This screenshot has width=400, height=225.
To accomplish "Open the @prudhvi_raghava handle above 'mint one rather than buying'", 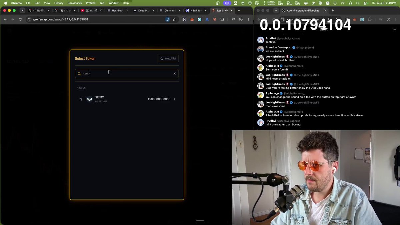I will tap(289, 121).
